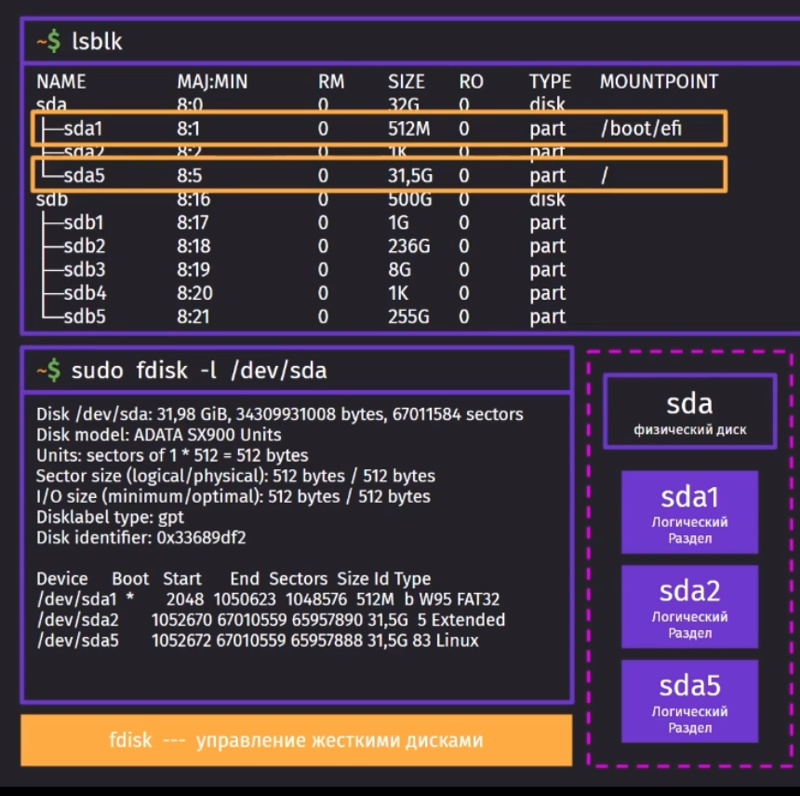
Task: Select the 'Disklabel type: gpt' line
Action: click(x=110, y=518)
